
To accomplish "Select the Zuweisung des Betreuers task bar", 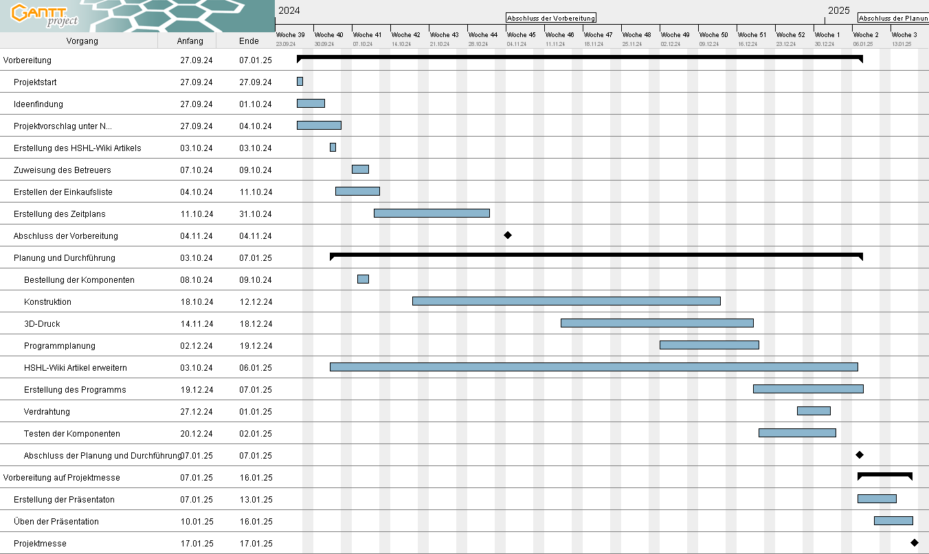I will pos(360,169).
